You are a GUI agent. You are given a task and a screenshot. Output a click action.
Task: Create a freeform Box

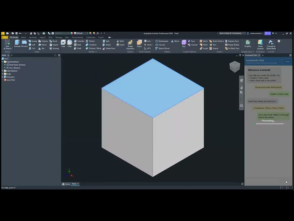tap(184, 44)
